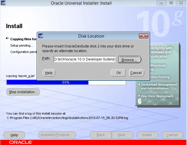Maximize the Oracle Universal Installer window
The image size is (187, 145).
pos(171,3)
